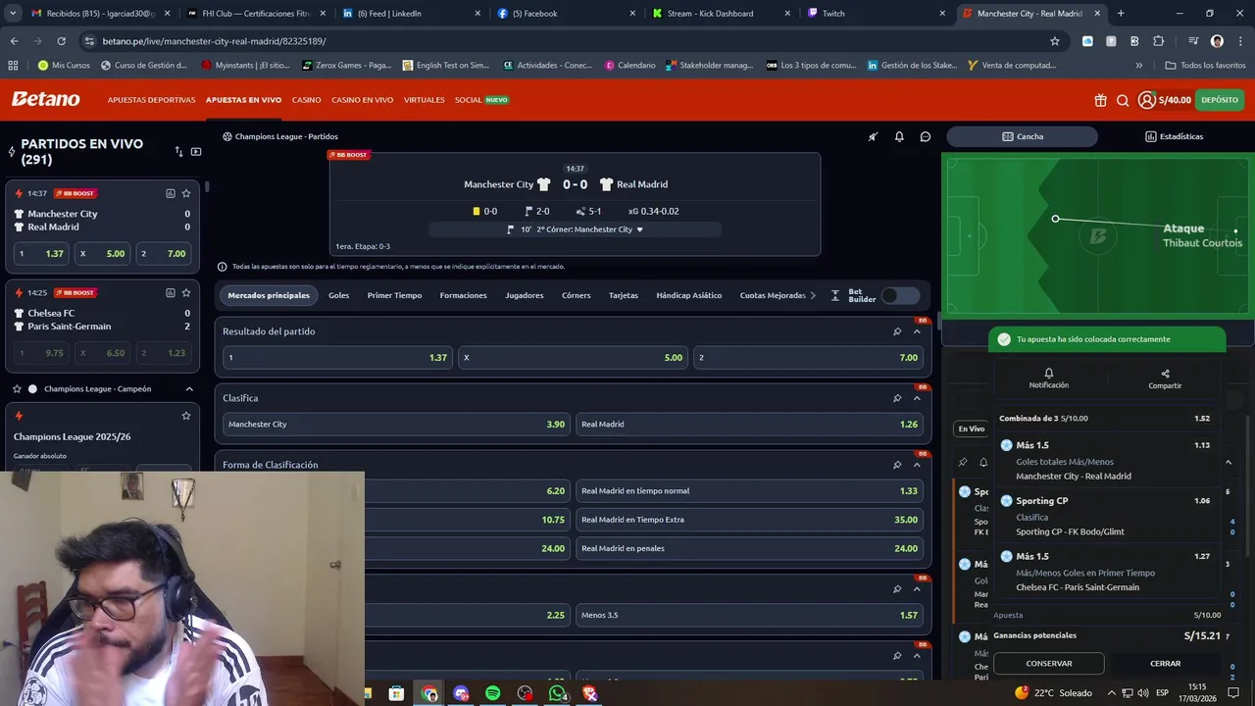Switch to the Jugadores tab
Viewport: 1255px width, 706px height.
(x=525, y=295)
